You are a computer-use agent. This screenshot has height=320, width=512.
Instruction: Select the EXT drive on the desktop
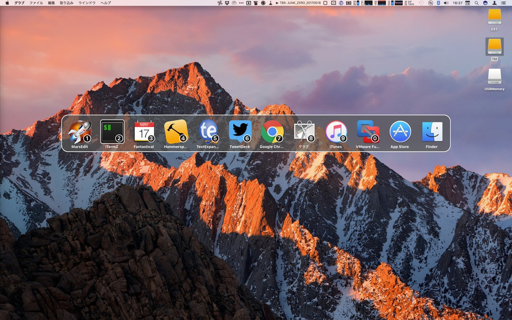click(x=494, y=18)
